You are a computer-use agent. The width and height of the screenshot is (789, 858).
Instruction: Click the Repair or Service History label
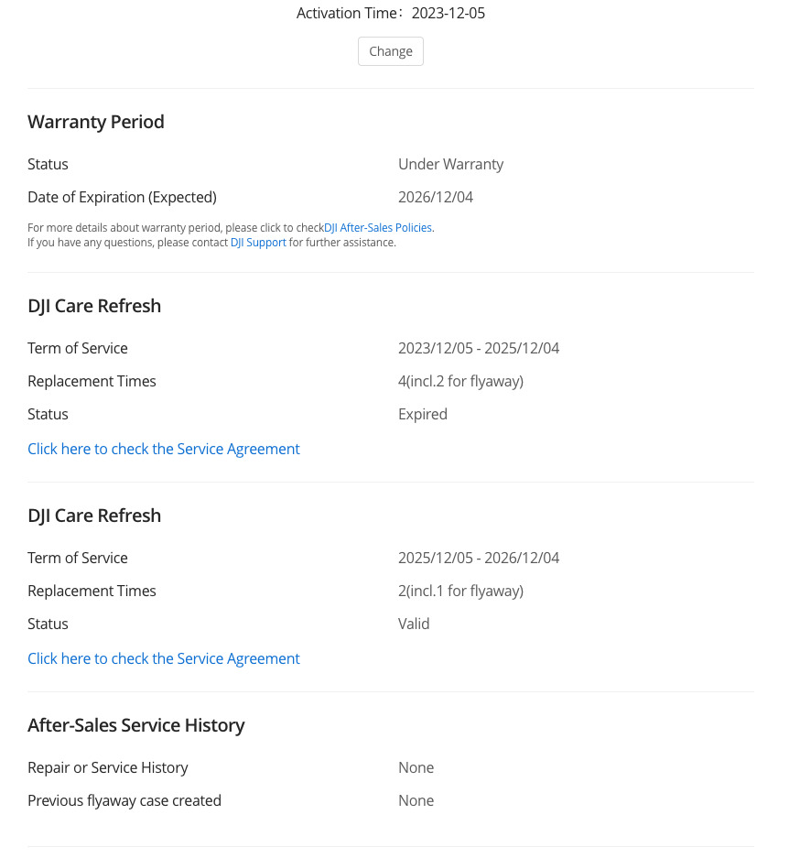click(x=108, y=767)
